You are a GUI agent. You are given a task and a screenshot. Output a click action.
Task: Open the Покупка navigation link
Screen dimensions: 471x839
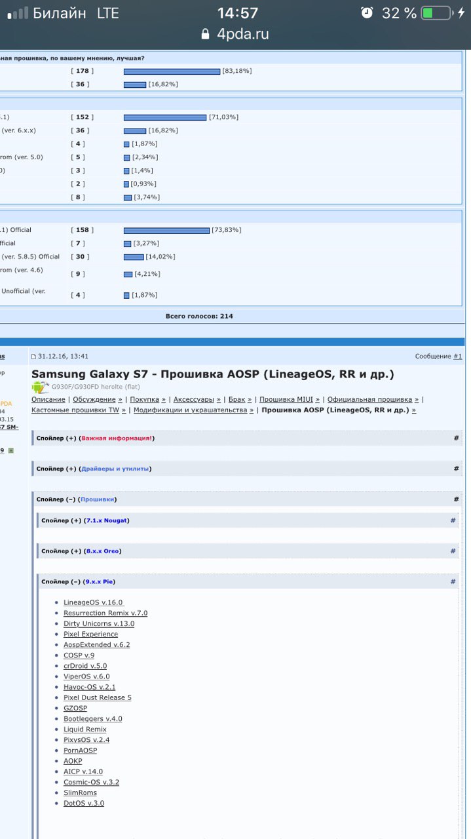pyautogui.click(x=146, y=399)
